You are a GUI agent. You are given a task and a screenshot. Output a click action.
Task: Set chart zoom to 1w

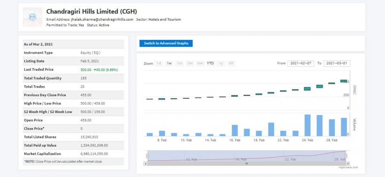169,64
